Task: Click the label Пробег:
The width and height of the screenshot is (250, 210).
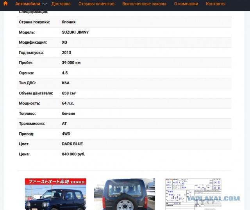Action: pos(26,62)
